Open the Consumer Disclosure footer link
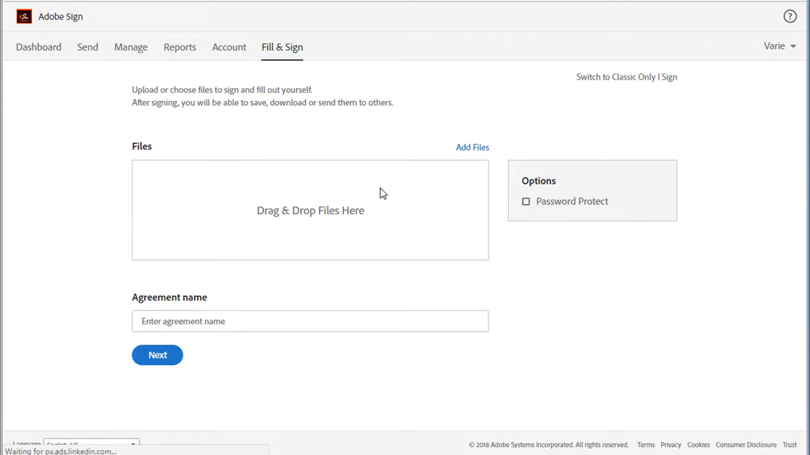The width and height of the screenshot is (810, 455). (746, 445)
